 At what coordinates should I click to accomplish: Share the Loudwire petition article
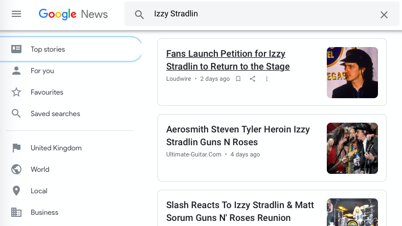point(253,79)
